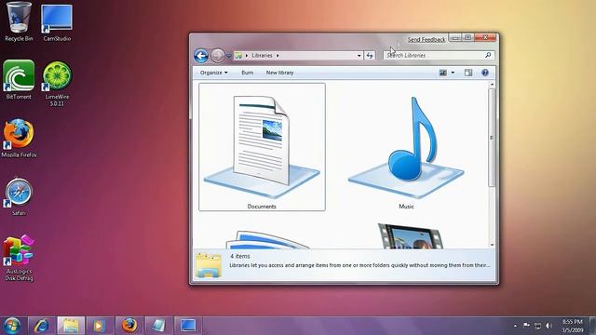This screenshot has height=335, width=596.
Task: Click the Libraries icon in the details pane
Action: [x=209, y=265]
